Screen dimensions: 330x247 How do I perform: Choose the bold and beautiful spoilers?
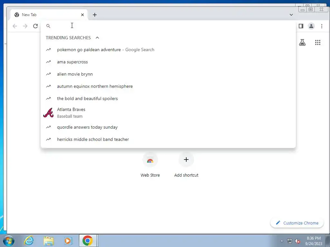tap(168, 98)
